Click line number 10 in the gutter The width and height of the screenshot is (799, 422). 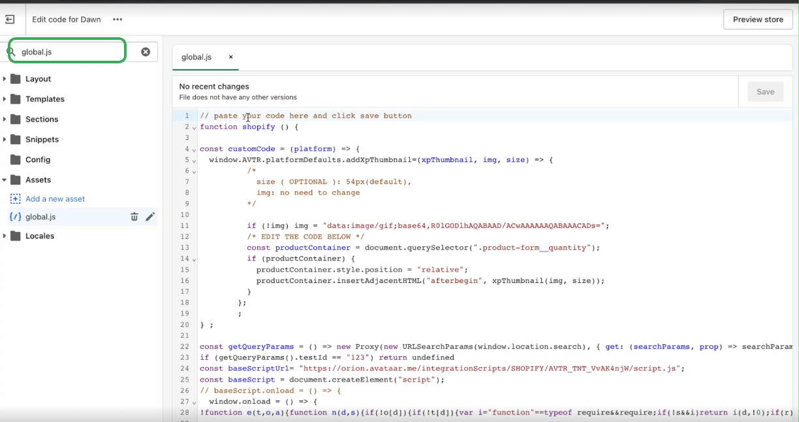185,215
